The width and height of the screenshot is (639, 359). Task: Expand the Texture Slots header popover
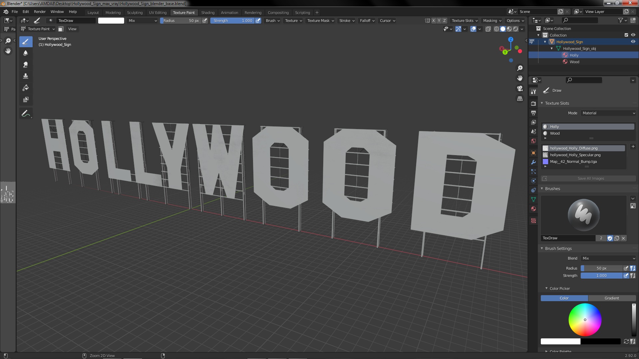(x=465, y=21)
